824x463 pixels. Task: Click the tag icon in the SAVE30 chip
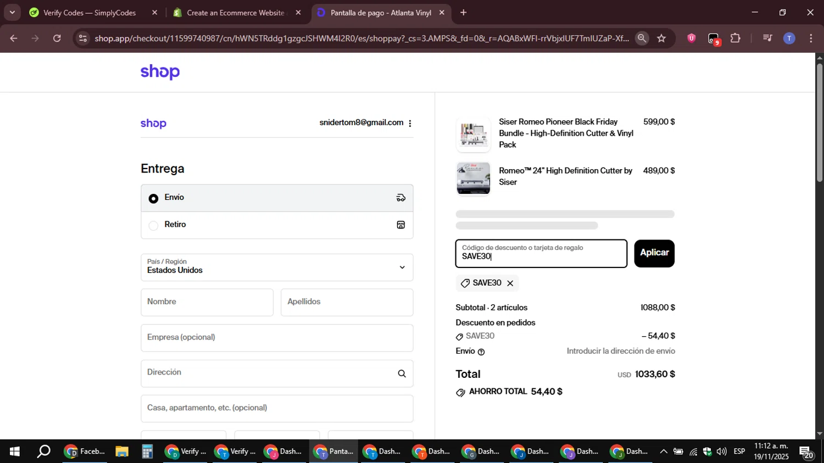[465, 283]
